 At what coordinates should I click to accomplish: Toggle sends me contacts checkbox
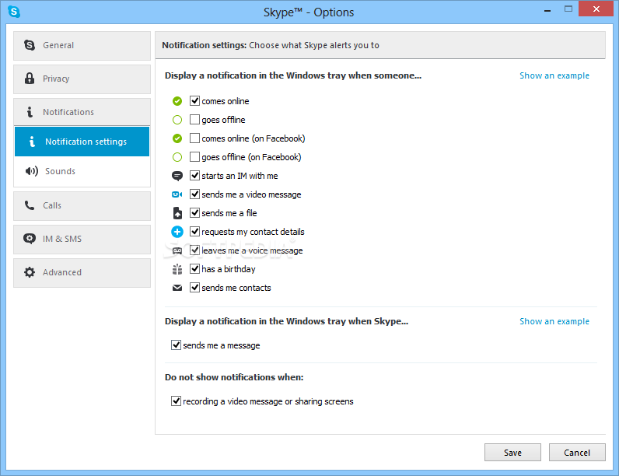coord(194,287)
